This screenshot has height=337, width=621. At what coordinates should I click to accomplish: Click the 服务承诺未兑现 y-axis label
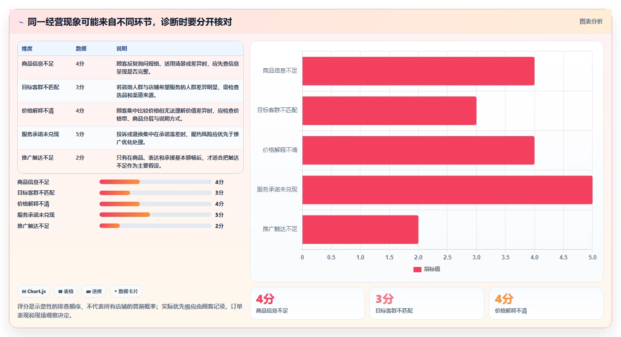coord(277,189)
